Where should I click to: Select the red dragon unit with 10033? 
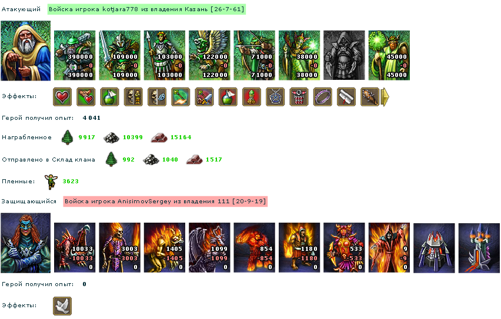pyautogui.click(x=75, y=247)
